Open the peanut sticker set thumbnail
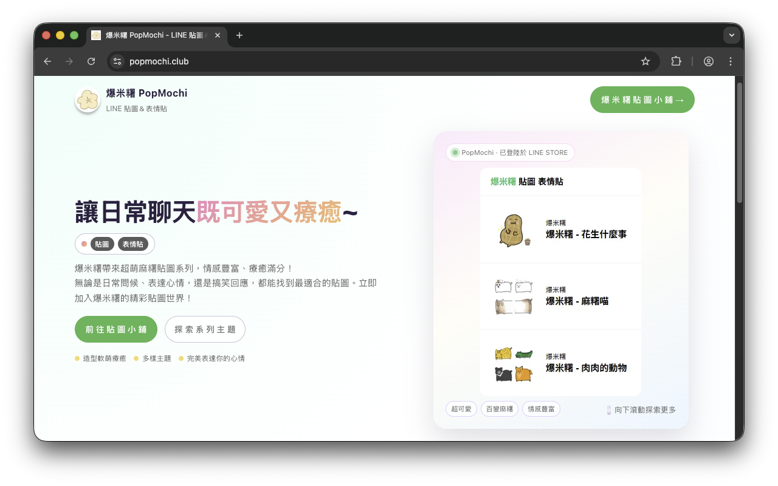 tap(514, 230)
